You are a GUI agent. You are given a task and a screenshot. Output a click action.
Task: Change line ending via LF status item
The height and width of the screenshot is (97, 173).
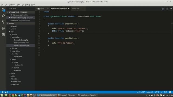[x=161, y=92]
